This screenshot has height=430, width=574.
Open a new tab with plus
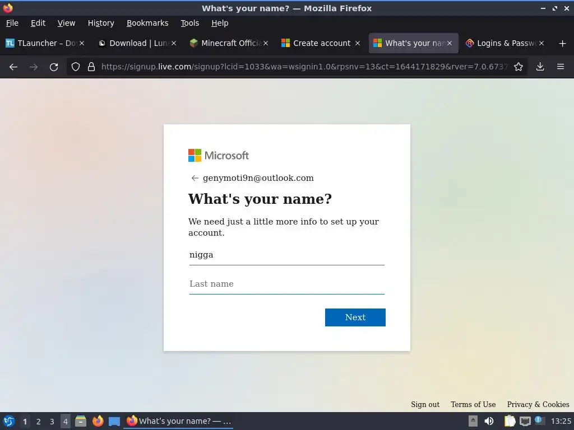(563, 44)
